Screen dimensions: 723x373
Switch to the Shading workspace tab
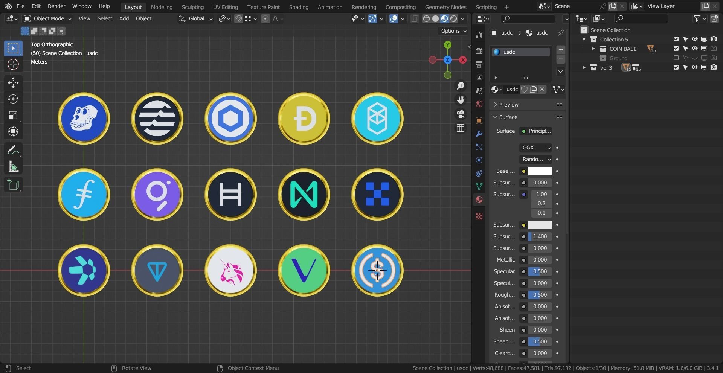pyautogui.click(x=298, y=7)
